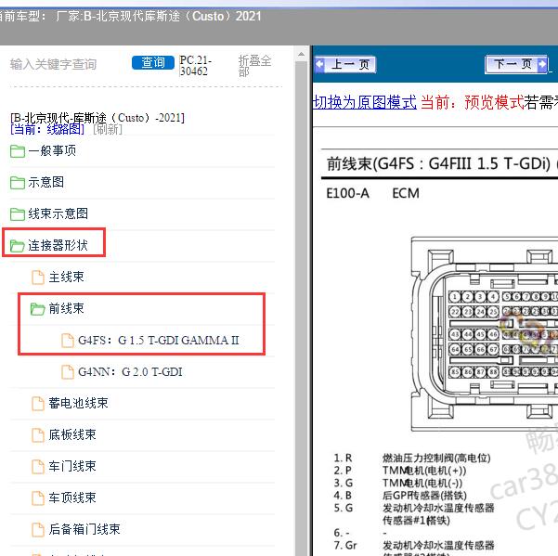The width and height of the screenshot is (558, 556).
Task: Go to next page with 下一页
Action: pos(516,64)
